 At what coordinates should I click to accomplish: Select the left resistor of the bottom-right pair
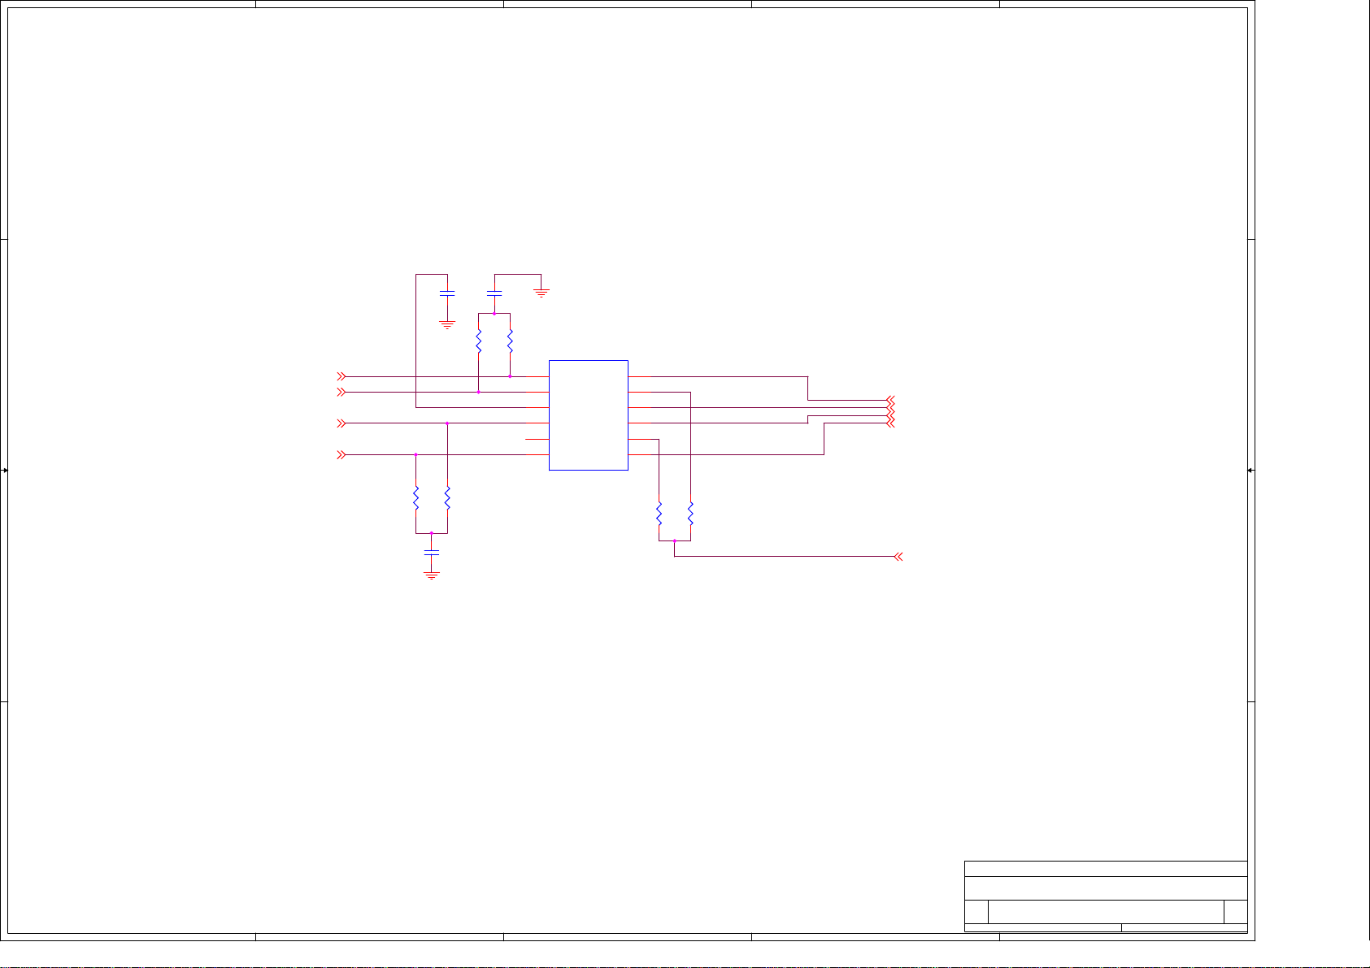(x=659, y=514)
